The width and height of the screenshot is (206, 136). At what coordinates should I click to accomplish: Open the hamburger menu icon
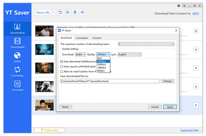point(184,6)
